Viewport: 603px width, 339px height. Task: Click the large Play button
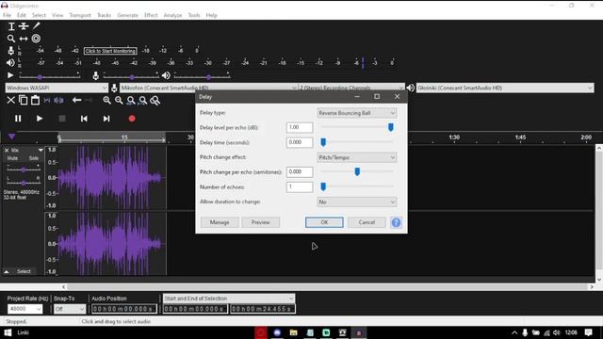point(40,119)
